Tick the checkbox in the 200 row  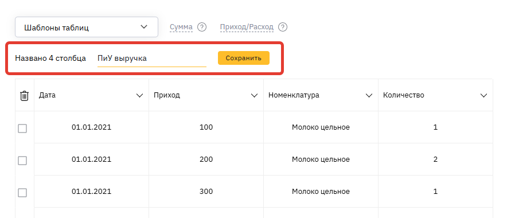pyautogui.click(x=22, y=161)
